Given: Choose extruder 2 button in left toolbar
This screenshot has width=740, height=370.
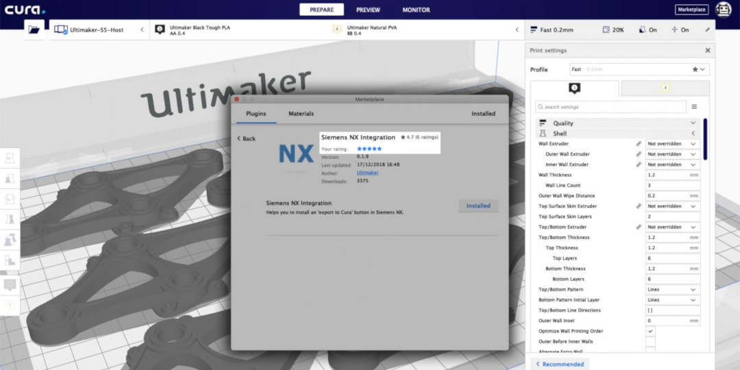Looking at the screenshot, I should tap(10, 304).
